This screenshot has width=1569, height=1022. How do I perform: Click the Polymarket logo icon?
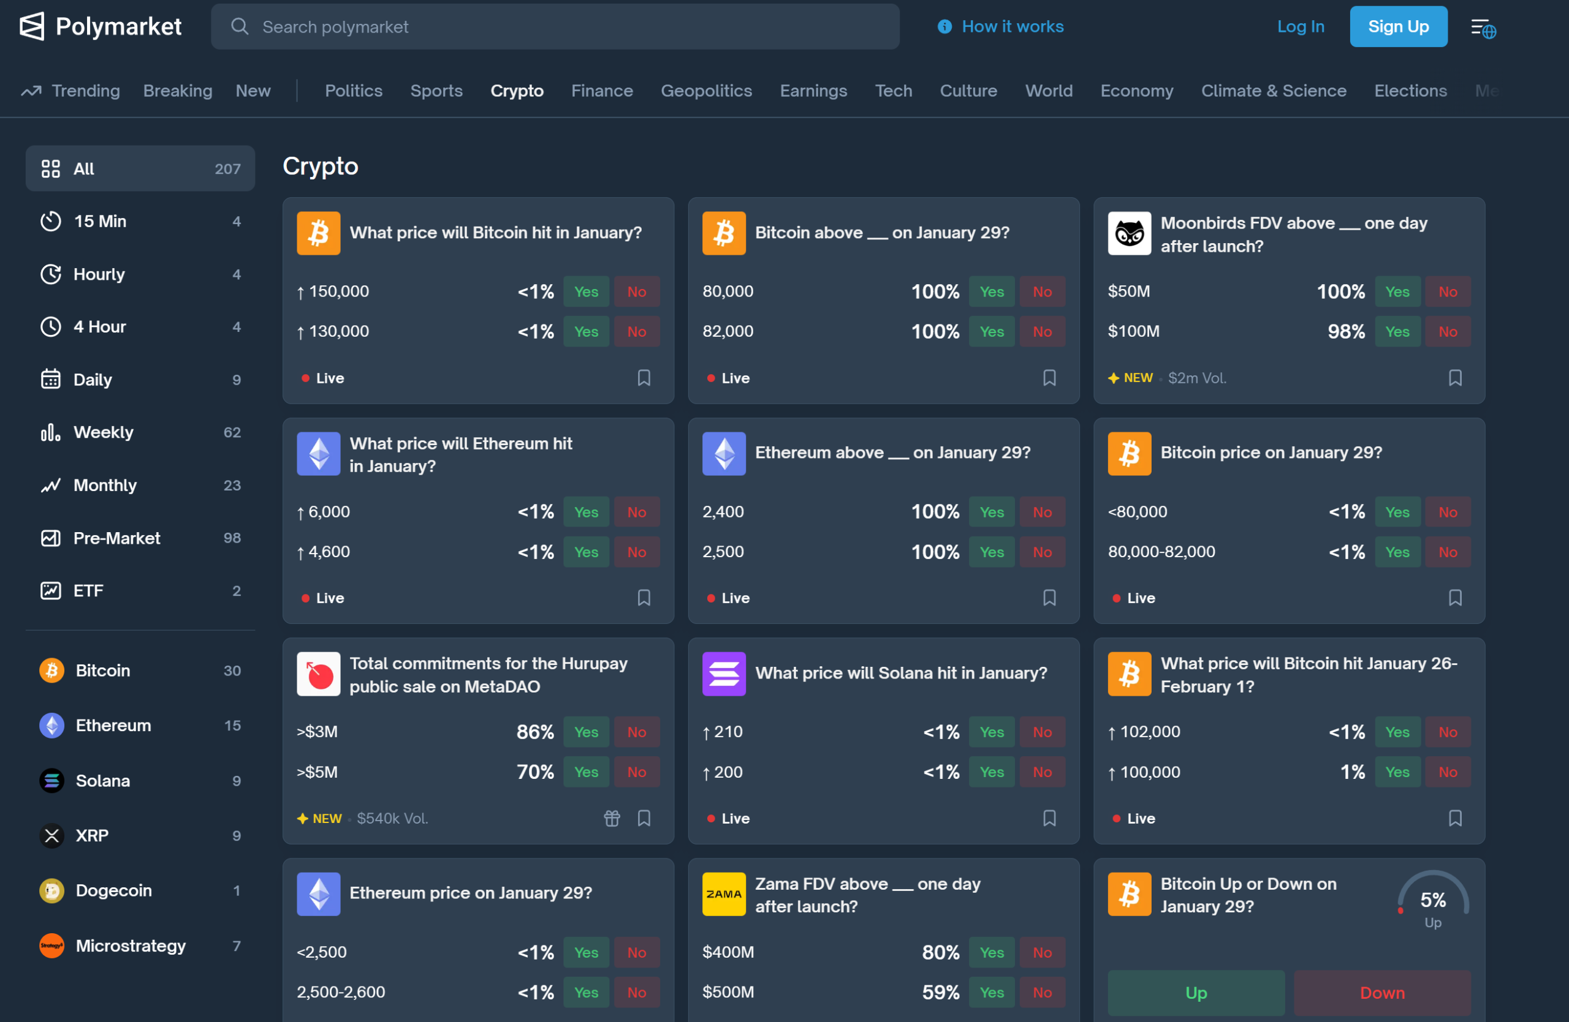click(32, 26)
